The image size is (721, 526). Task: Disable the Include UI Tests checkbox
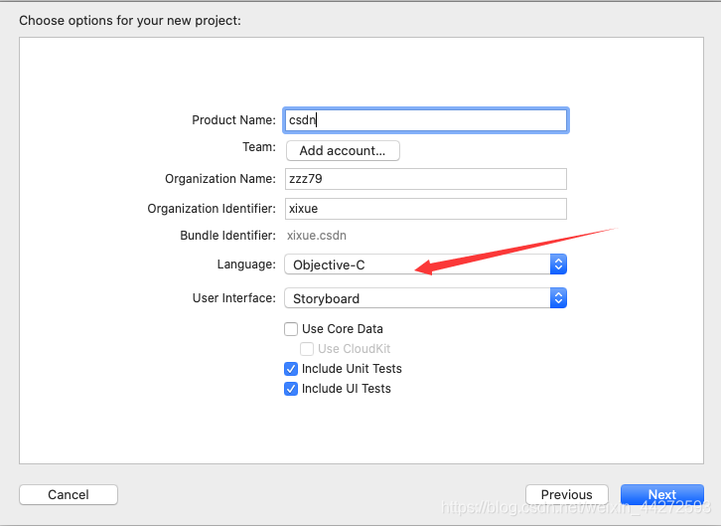[291, 389]
